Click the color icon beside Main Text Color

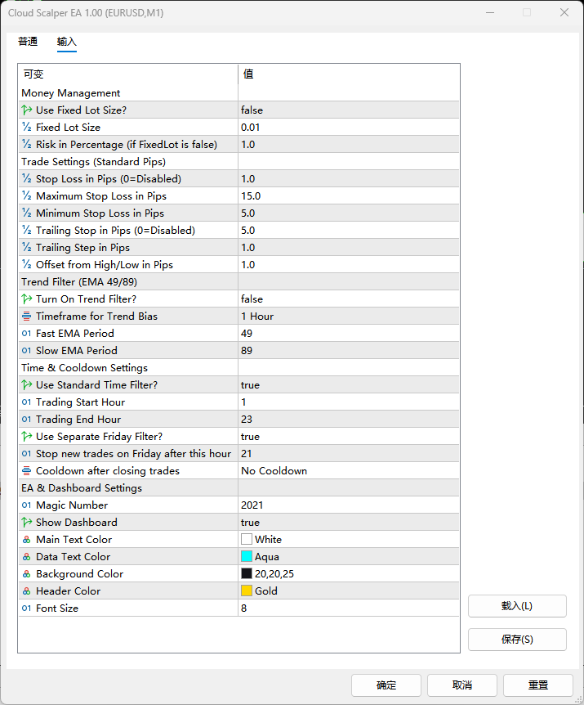point(27,539)
